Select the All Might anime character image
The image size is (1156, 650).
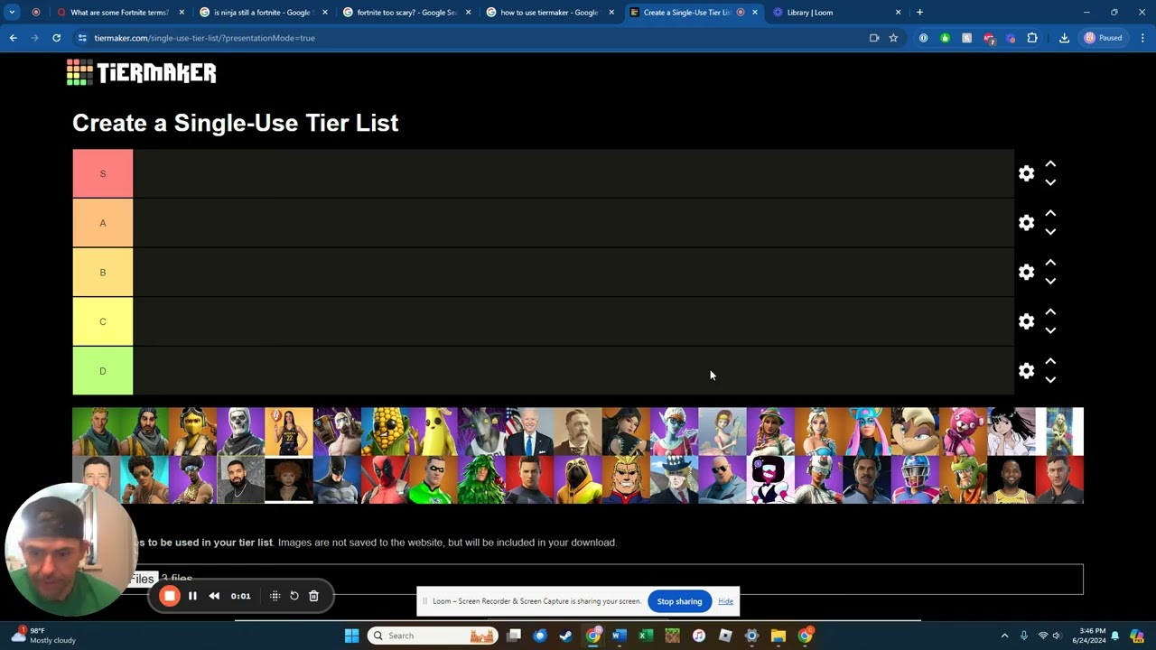(626, 479)
